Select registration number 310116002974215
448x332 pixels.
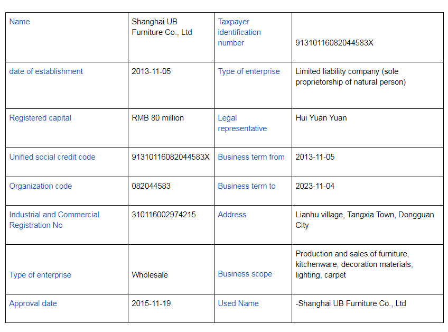point(164,215)
